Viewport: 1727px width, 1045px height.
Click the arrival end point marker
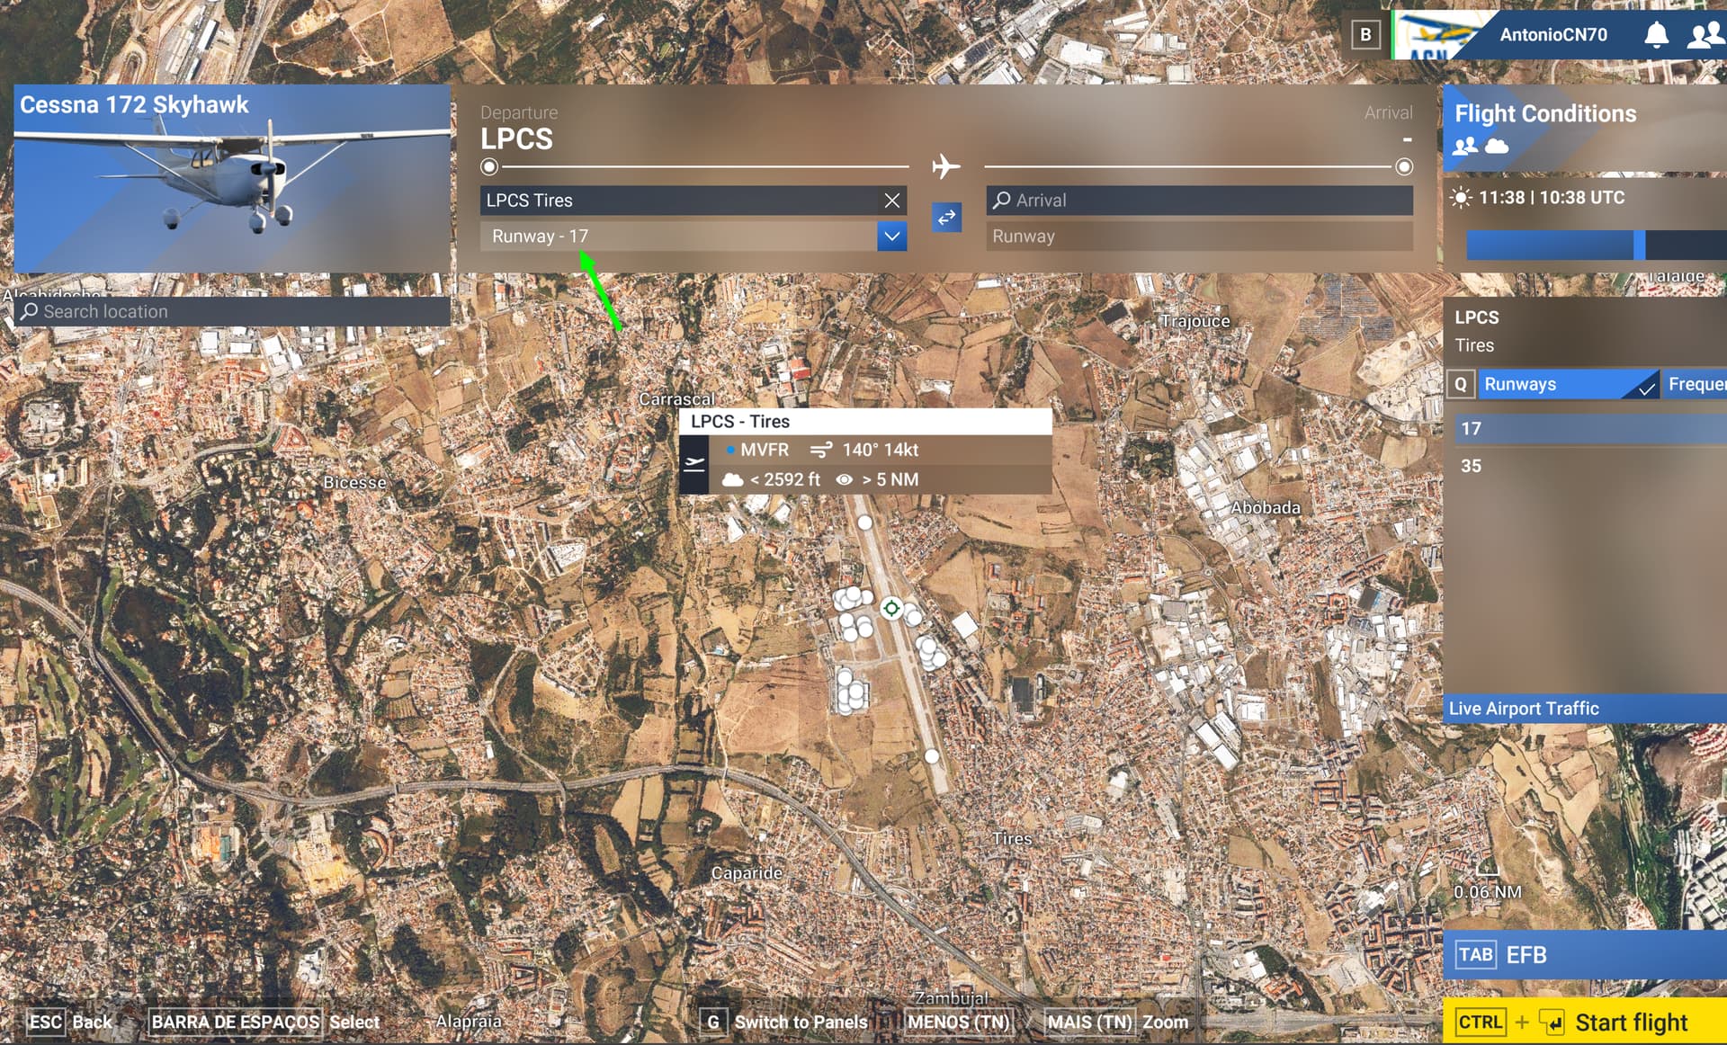coord(1404,166)
